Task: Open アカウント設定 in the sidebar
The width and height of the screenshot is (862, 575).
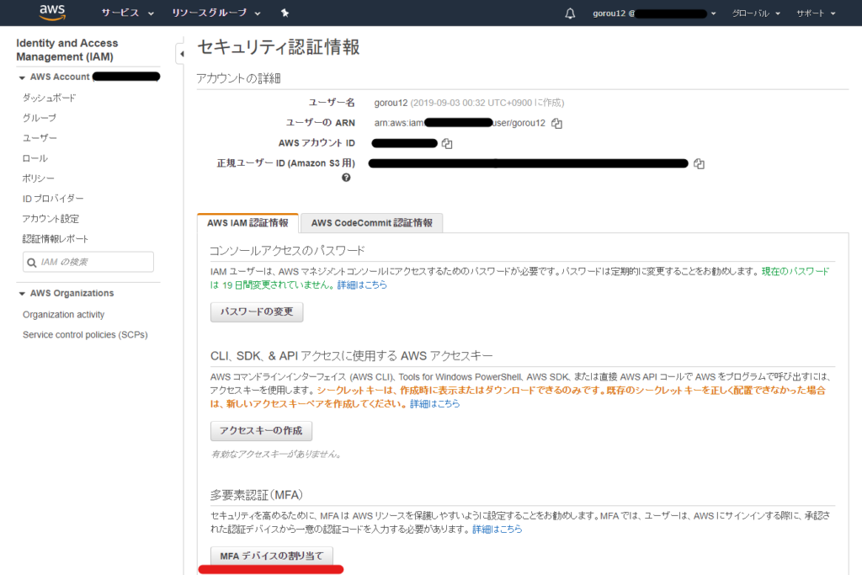Action: click(x=51, y=219)
